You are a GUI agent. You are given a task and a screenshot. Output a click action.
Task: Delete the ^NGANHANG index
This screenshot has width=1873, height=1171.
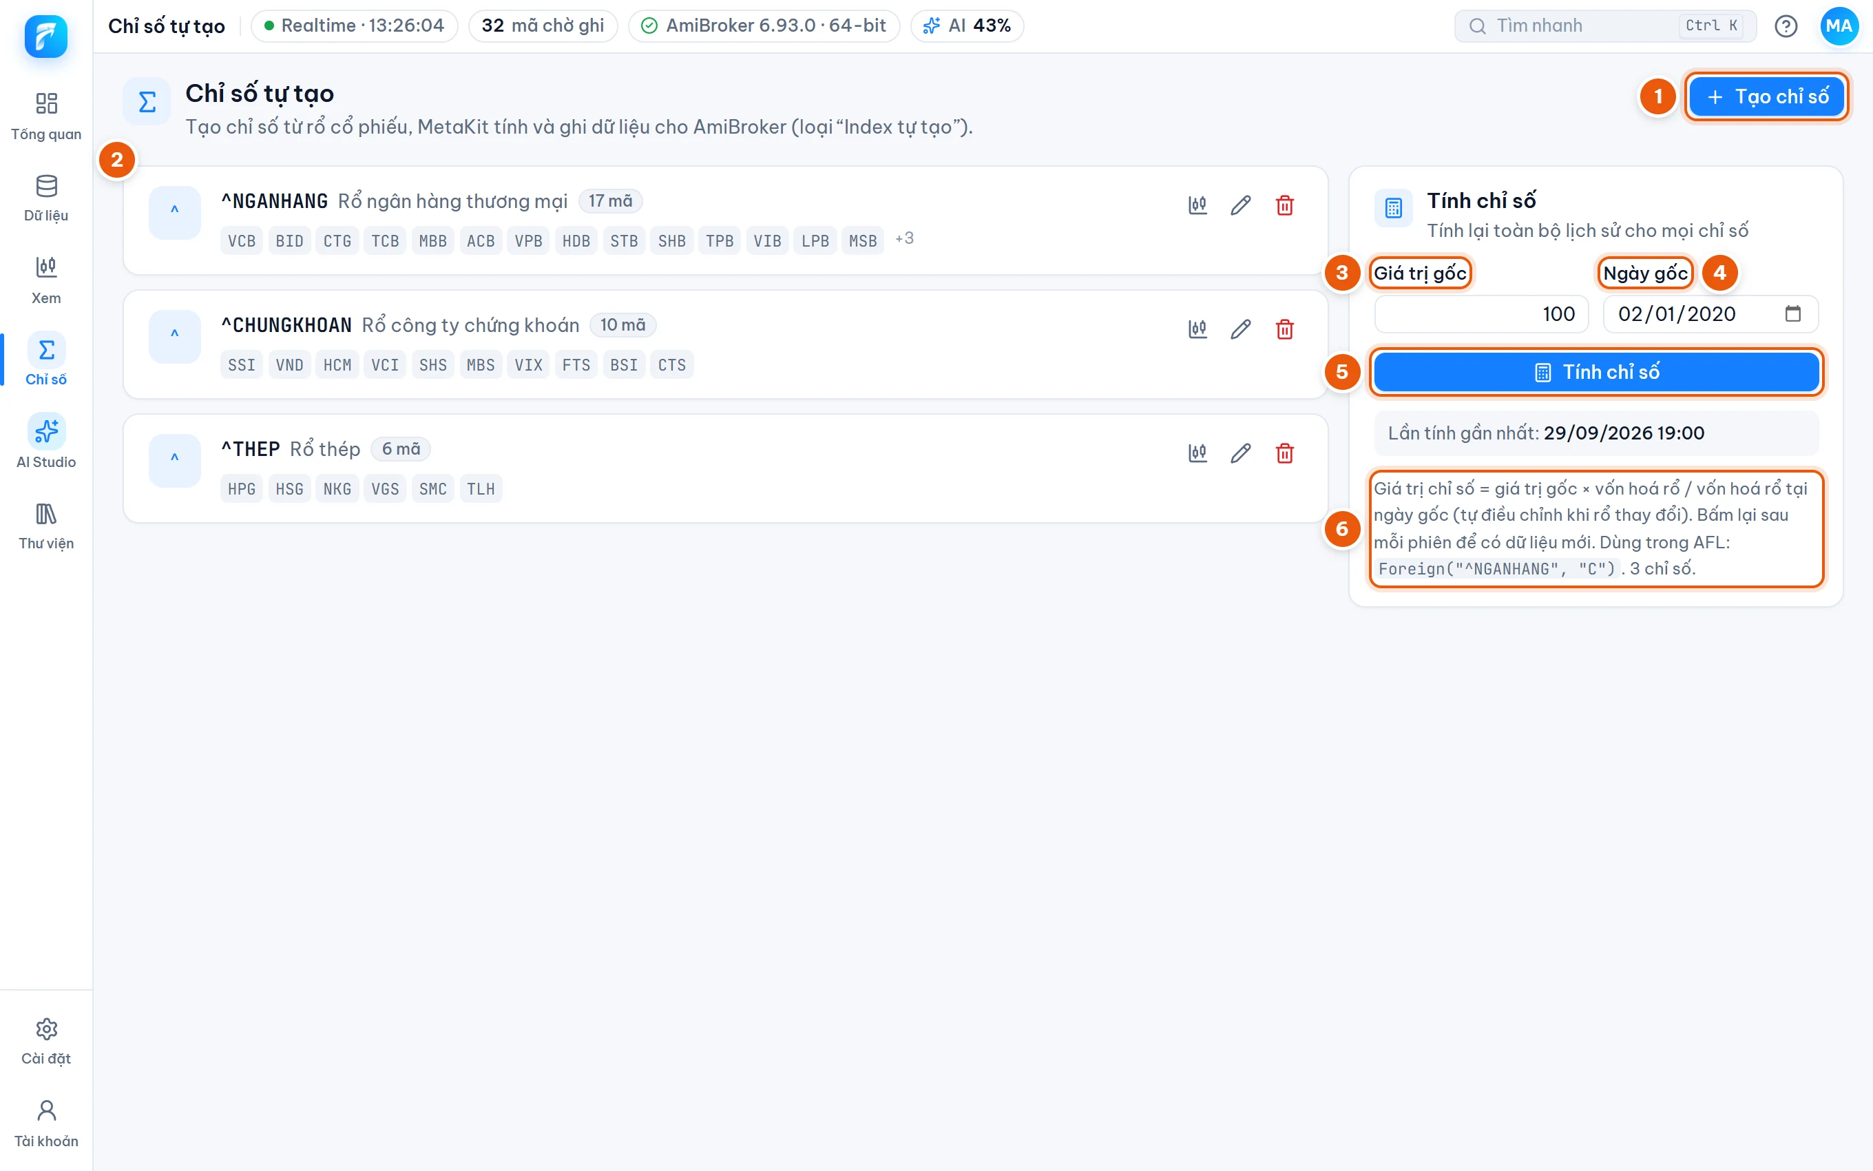pyautogui.click(x=1285, y=205)
